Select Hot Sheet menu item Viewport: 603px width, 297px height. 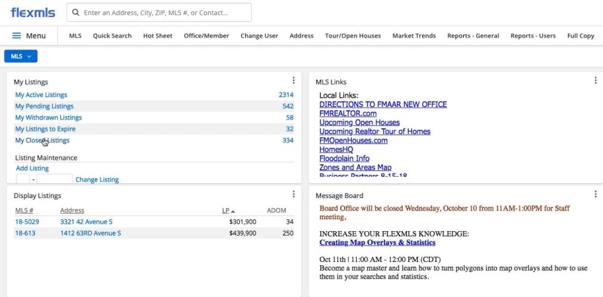[x=158, y=36]
